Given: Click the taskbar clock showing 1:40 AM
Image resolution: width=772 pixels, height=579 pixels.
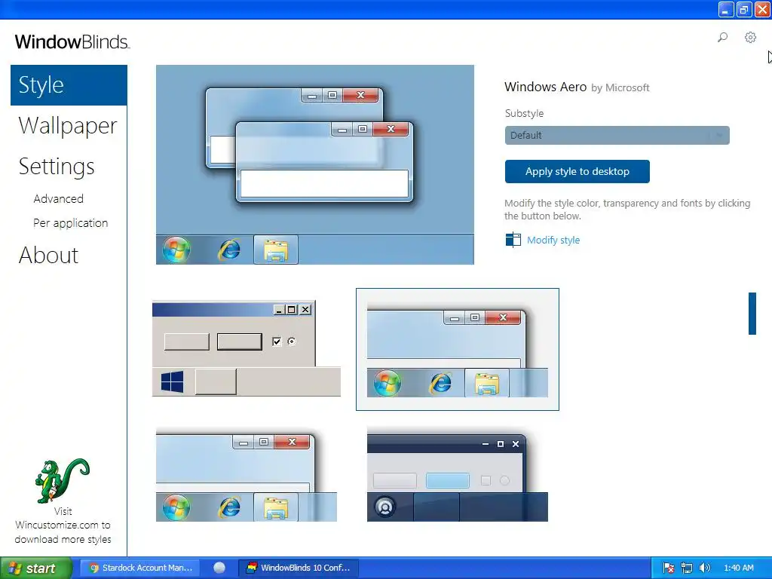Looking at the screenshot, I should (x=739, y=568).
